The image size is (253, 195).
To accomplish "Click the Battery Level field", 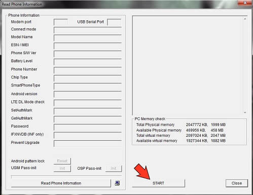I will (x=88, y=62).
